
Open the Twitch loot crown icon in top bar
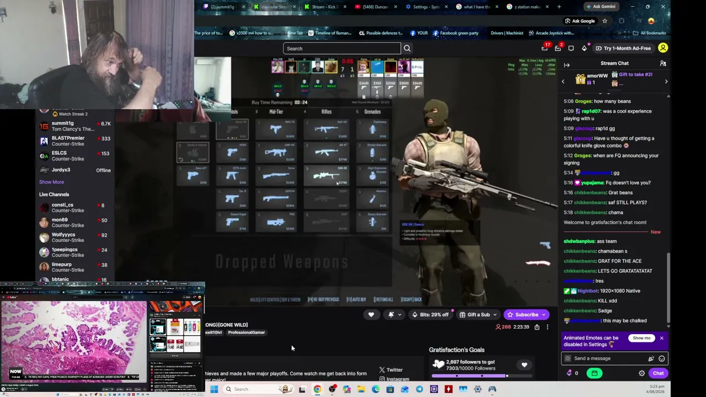point(584,49)
